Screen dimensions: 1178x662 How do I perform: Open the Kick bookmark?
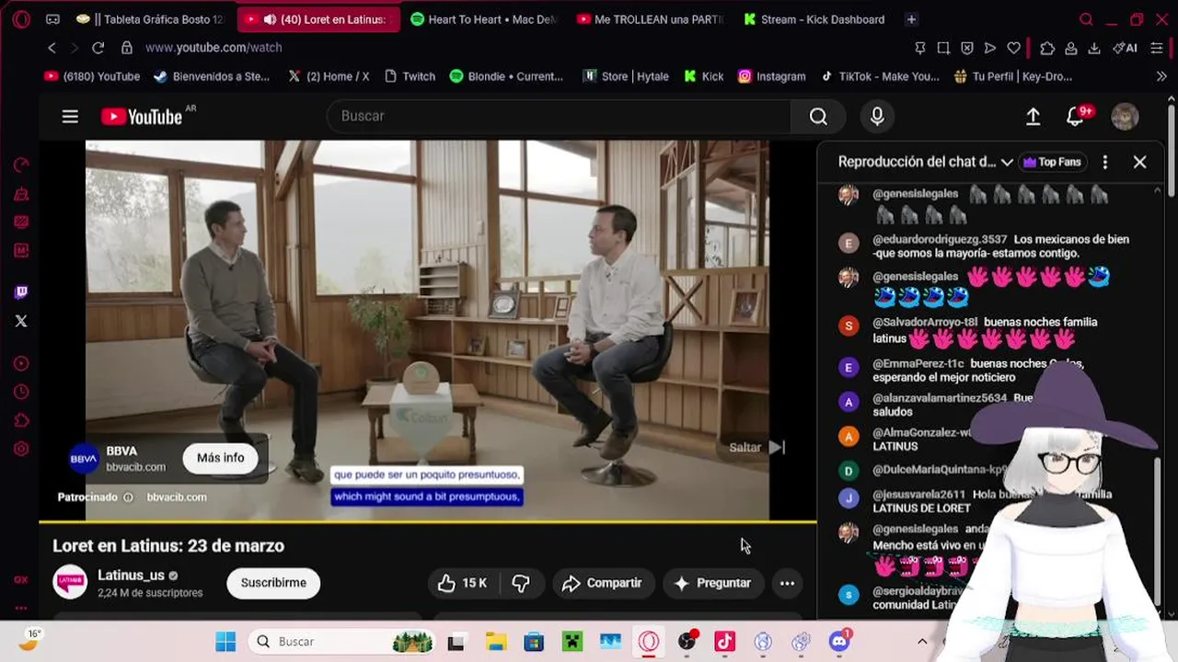point(704,76)
